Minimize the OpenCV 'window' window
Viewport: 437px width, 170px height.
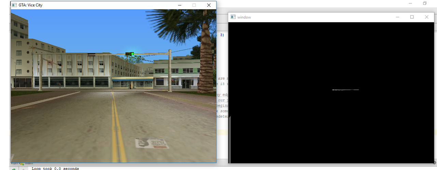tap(398, 17)
